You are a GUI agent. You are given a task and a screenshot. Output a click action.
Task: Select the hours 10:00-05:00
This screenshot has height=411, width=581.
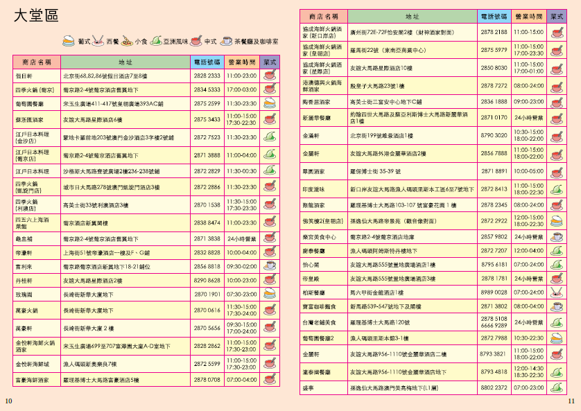(x=529, y=171)
